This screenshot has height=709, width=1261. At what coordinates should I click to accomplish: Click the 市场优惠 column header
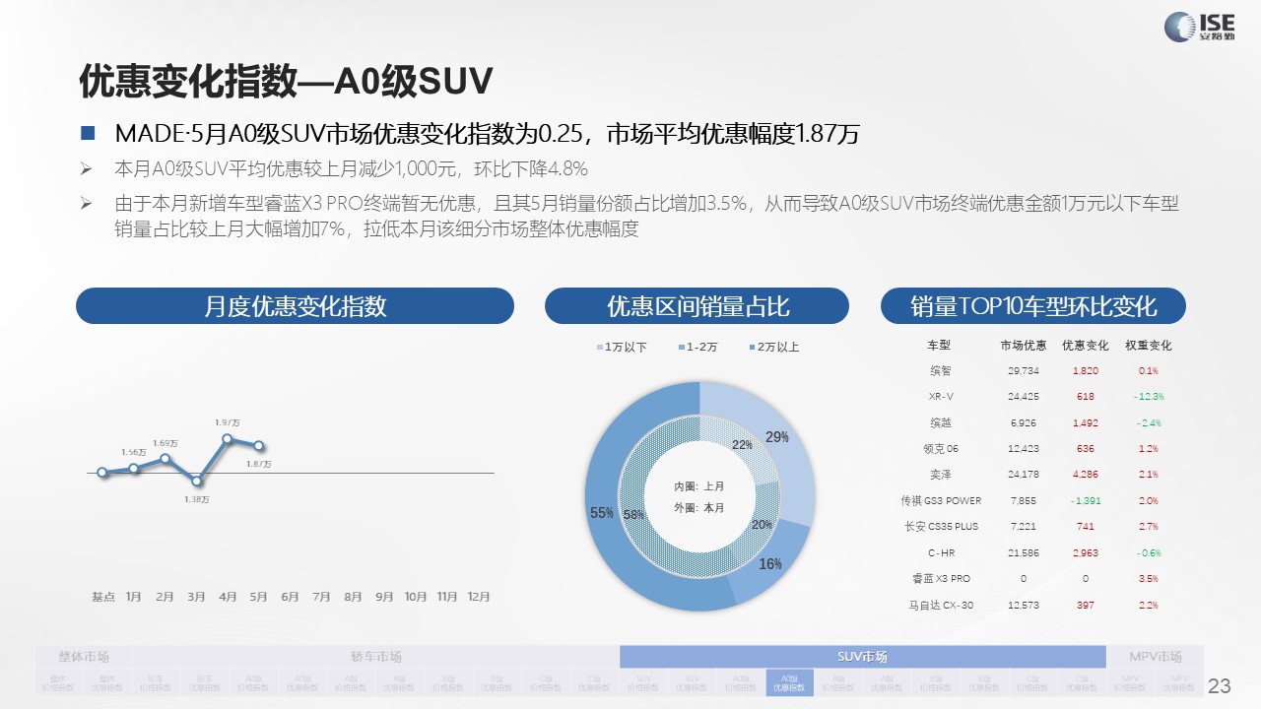(1024, 346)
